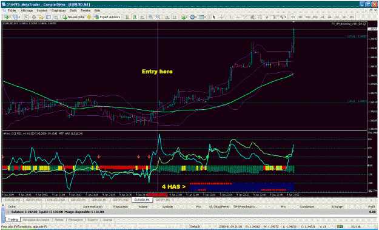The image size is (379, 230).
Task: Open the Graphiques menu
Action: (x=58, y=10)
